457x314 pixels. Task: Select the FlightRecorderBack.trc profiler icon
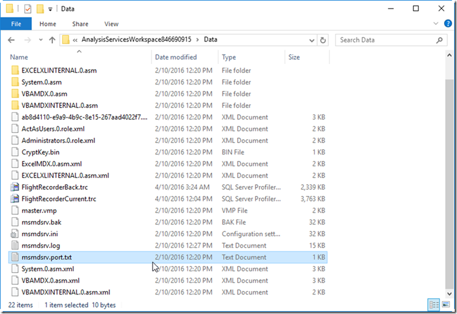point(14,187)
